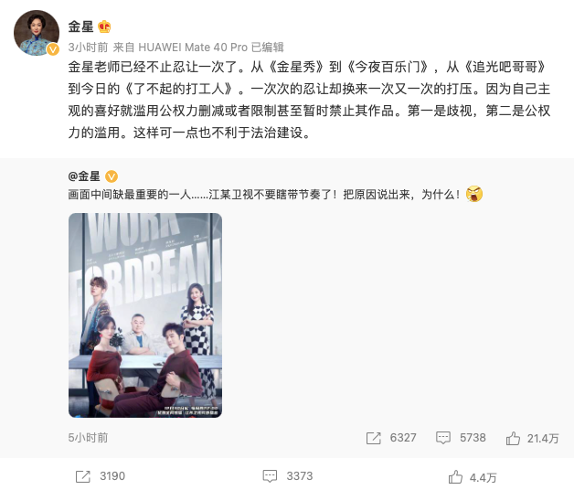Click the verified badge beside @金星

tap(112, 176)
